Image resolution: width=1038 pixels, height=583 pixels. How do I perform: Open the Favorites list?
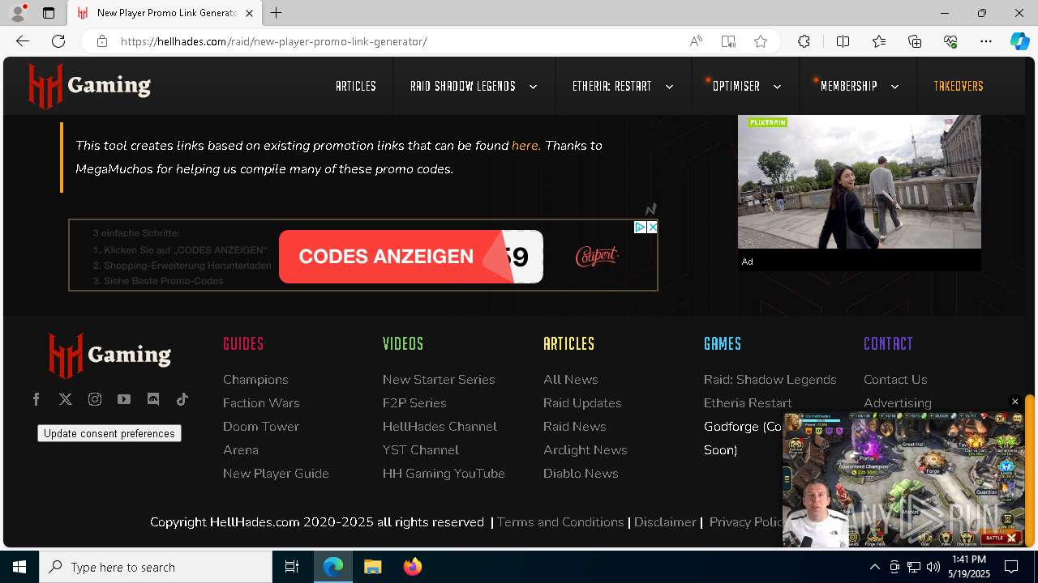[879, 41]
